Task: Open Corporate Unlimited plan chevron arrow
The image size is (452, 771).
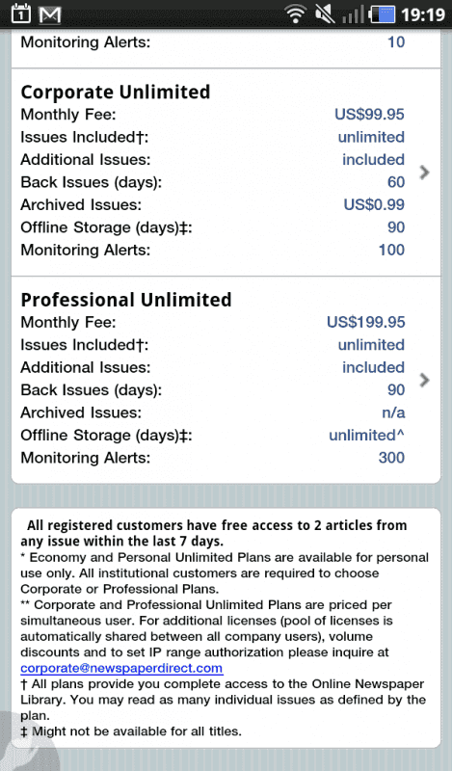Action: click(x=424, y=173)
